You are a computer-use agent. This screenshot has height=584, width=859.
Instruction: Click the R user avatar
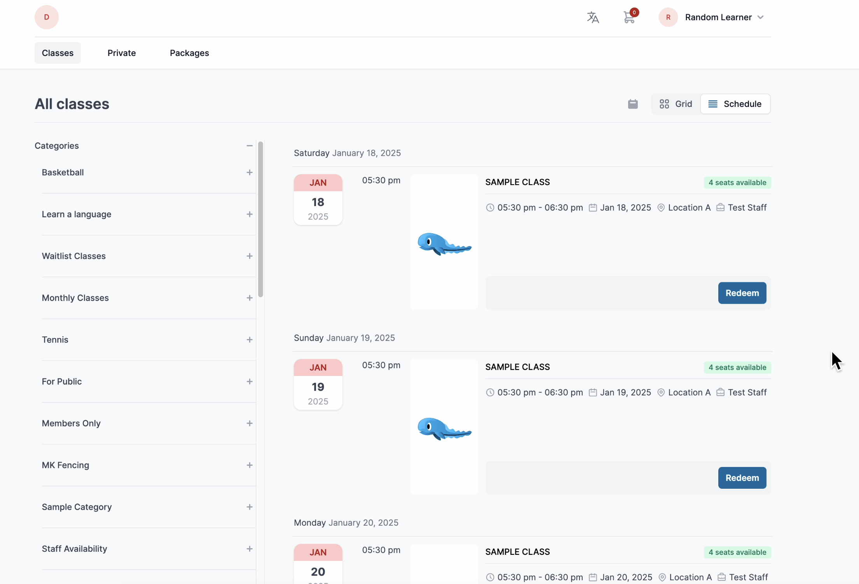(668, 17)
